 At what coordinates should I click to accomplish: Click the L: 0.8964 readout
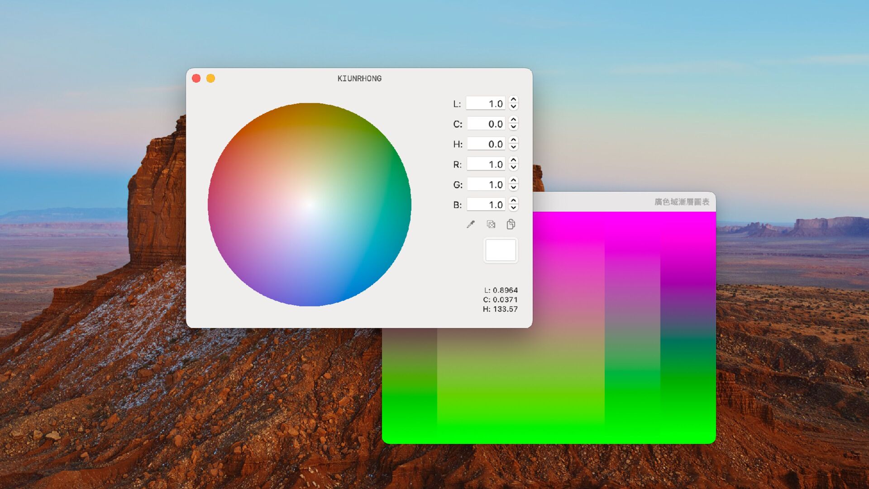point(501,290)
